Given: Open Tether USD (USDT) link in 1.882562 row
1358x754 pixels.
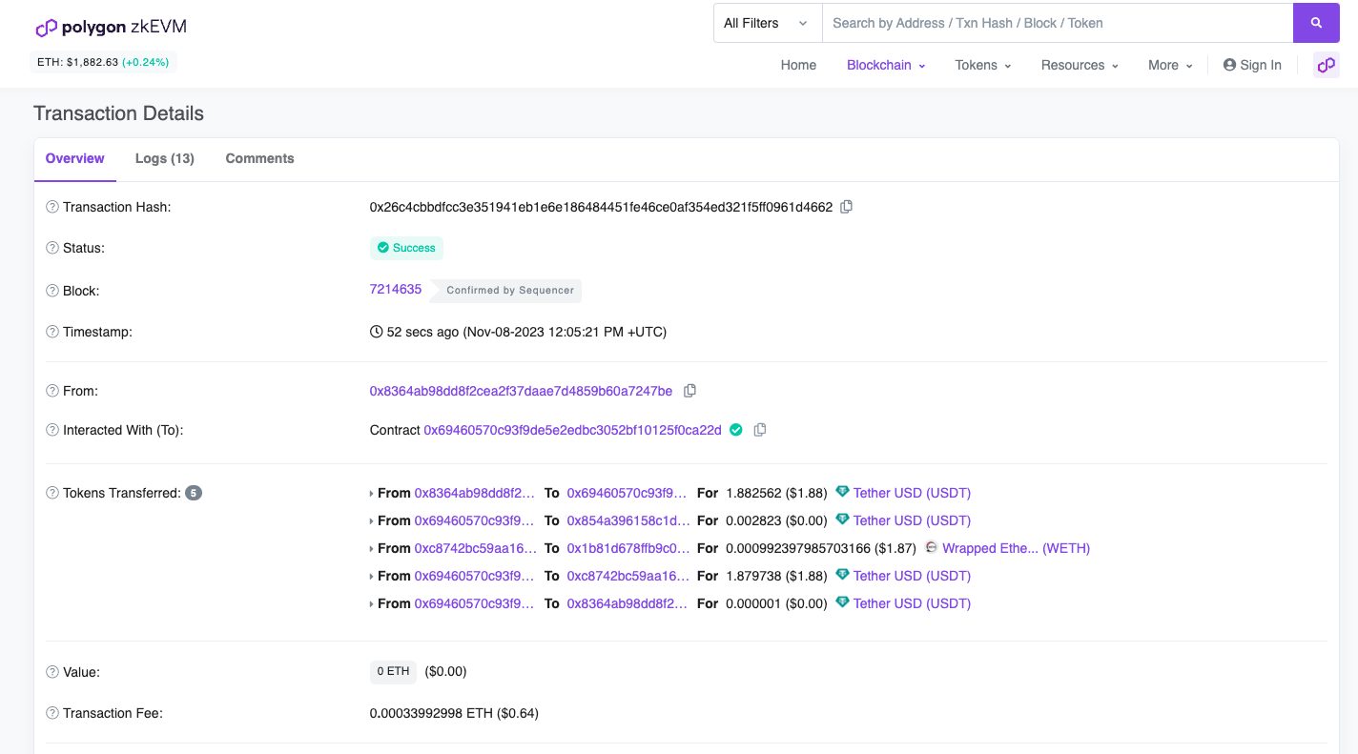Looking at the screenshot, I should tap(912, 493).
